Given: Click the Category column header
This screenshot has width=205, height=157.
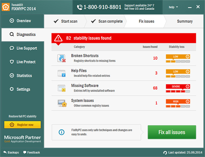Looking at the screenshot, I should coord(79,47).
